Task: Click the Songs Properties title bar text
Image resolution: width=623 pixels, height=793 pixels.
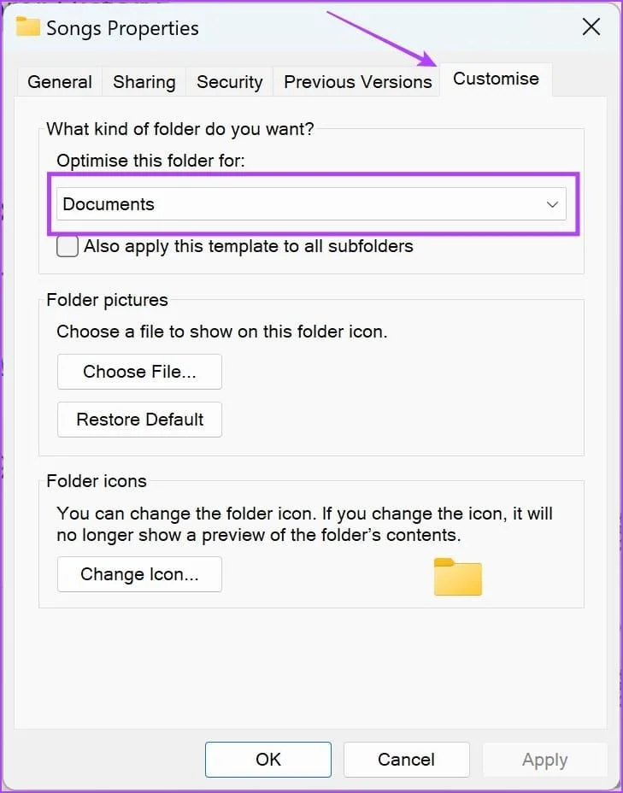Action: pos(122,28)
